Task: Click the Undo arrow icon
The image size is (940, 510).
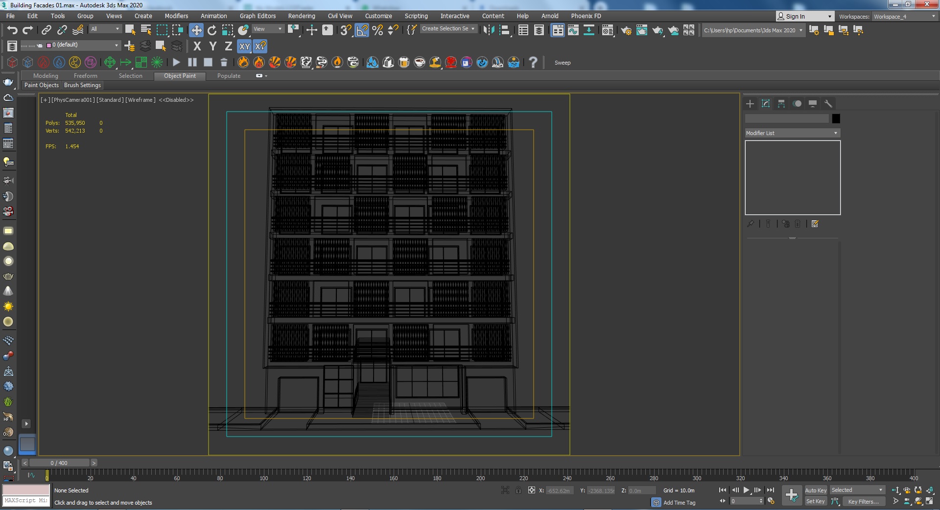Action: click(12, 30)
